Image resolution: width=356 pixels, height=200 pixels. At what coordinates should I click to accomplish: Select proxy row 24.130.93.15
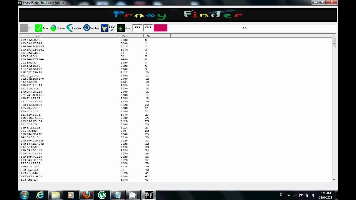coord(29,137)
